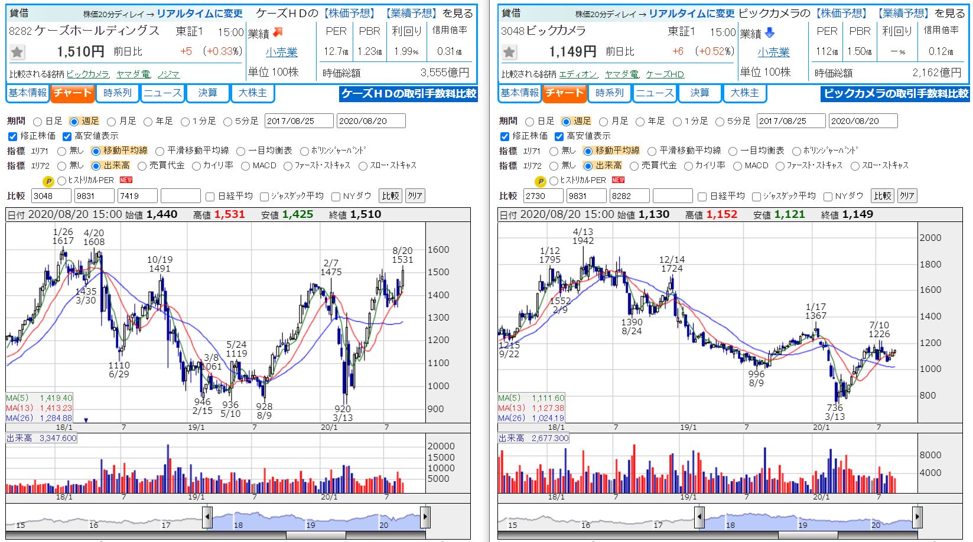Click the yellow P icon in the ケーズHD panel
Viewport: 973px width, 542px height.
point(48,181)
